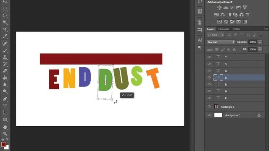
Task: Toggle visibility of Rectangle 1 layer
Action: point(209,107)
